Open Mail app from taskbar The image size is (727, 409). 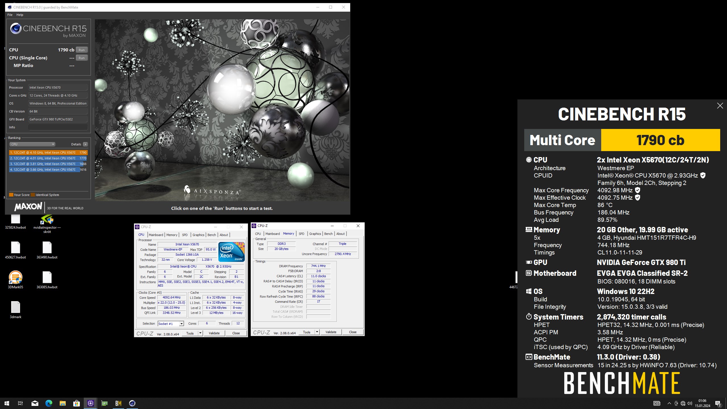coord(35,403)
